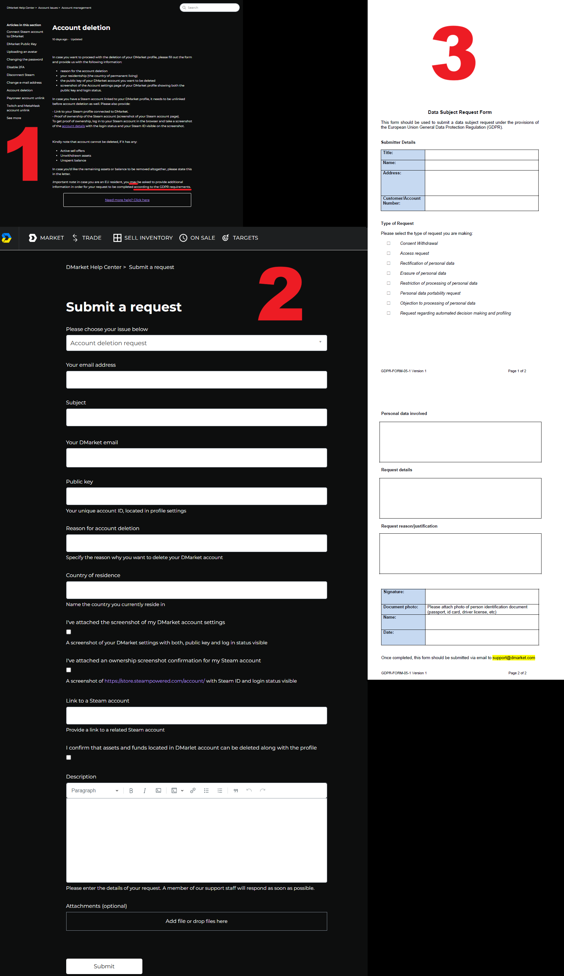Tick automated decision making and profiling checkbox
The image size is (564, 976).
coord(389,313)
